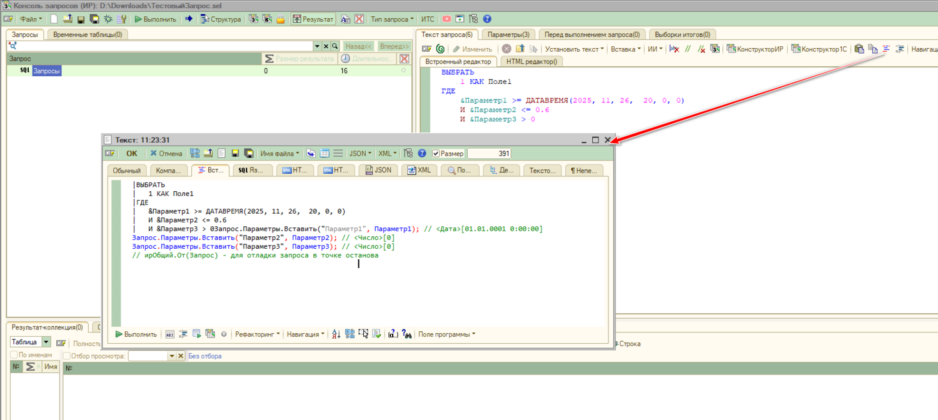Enable the По именам checkbox

pyautogui.click(x=14, y=355)
